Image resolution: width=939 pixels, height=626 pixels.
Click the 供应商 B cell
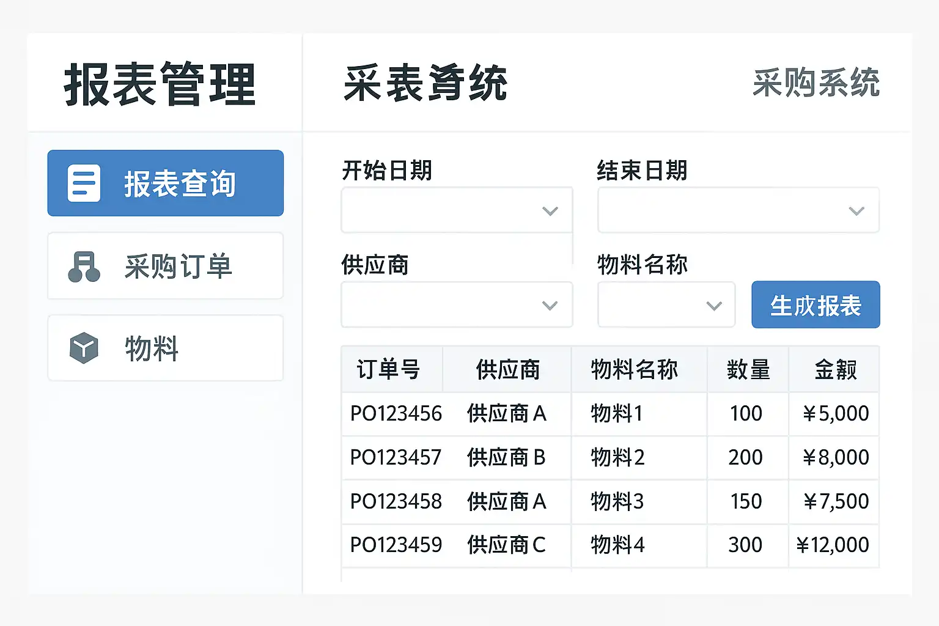(x=506, y=458)
